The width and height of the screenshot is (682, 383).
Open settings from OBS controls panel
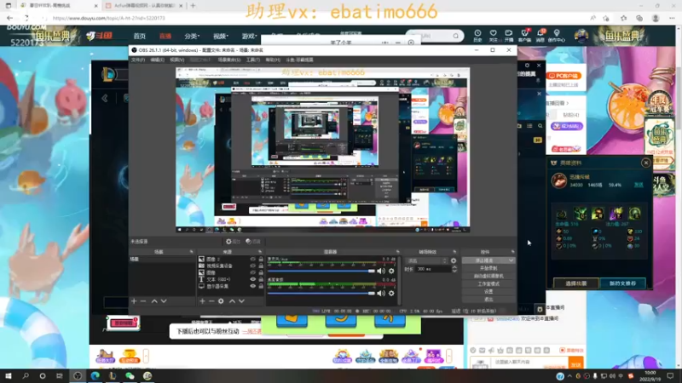pos(488,291)
